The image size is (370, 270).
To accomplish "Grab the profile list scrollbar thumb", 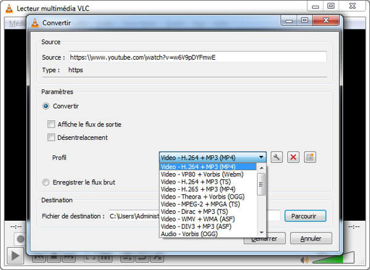I will (261, 184).
